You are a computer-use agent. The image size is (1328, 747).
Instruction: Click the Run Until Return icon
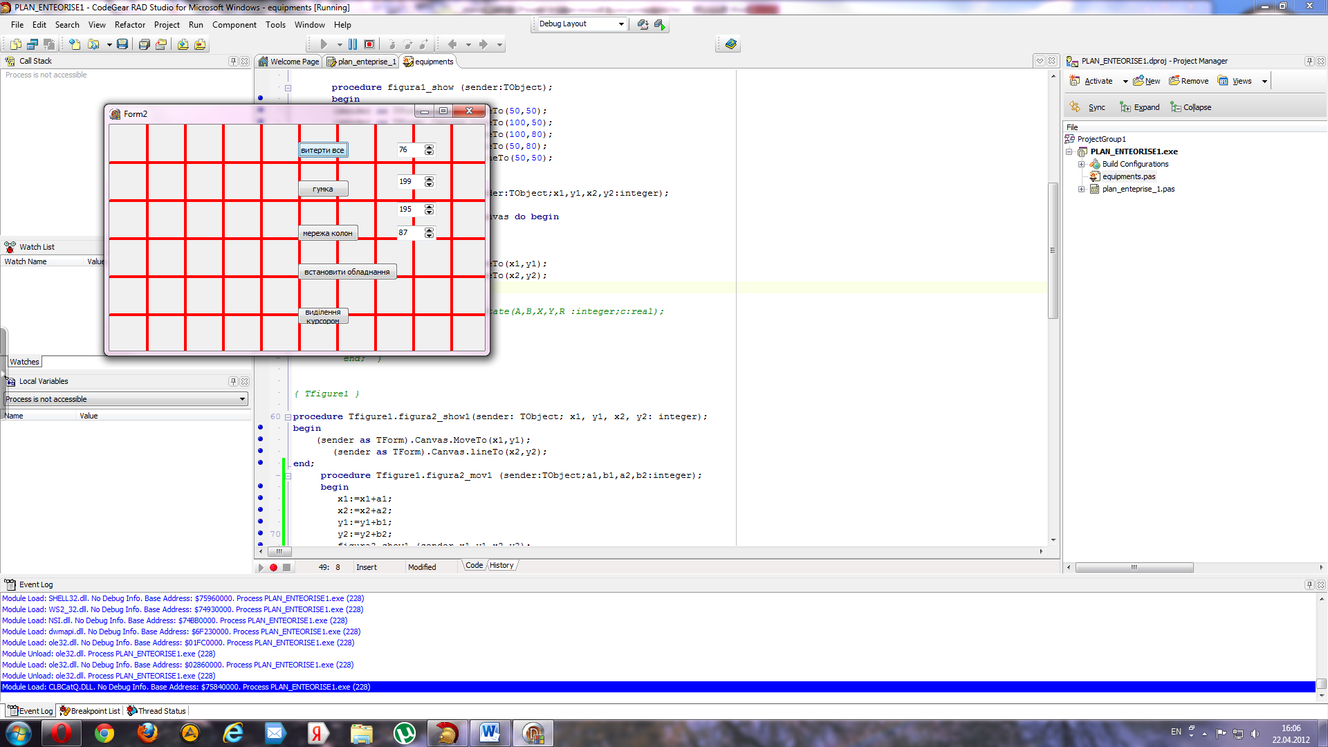coord(424,44)
